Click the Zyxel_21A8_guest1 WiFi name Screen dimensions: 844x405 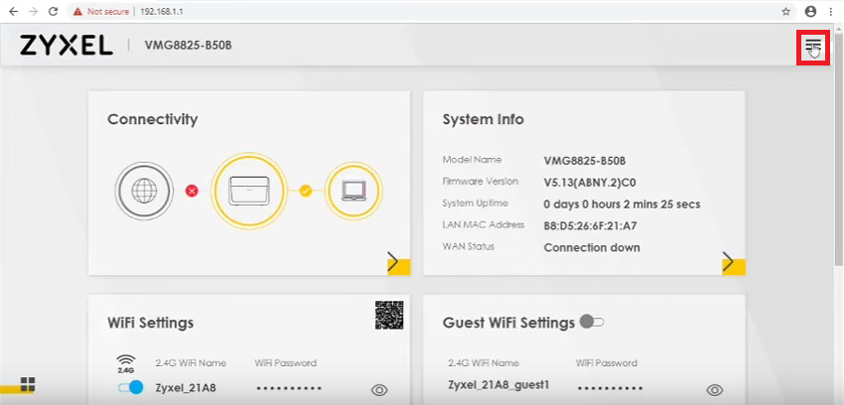click(498, 385)
